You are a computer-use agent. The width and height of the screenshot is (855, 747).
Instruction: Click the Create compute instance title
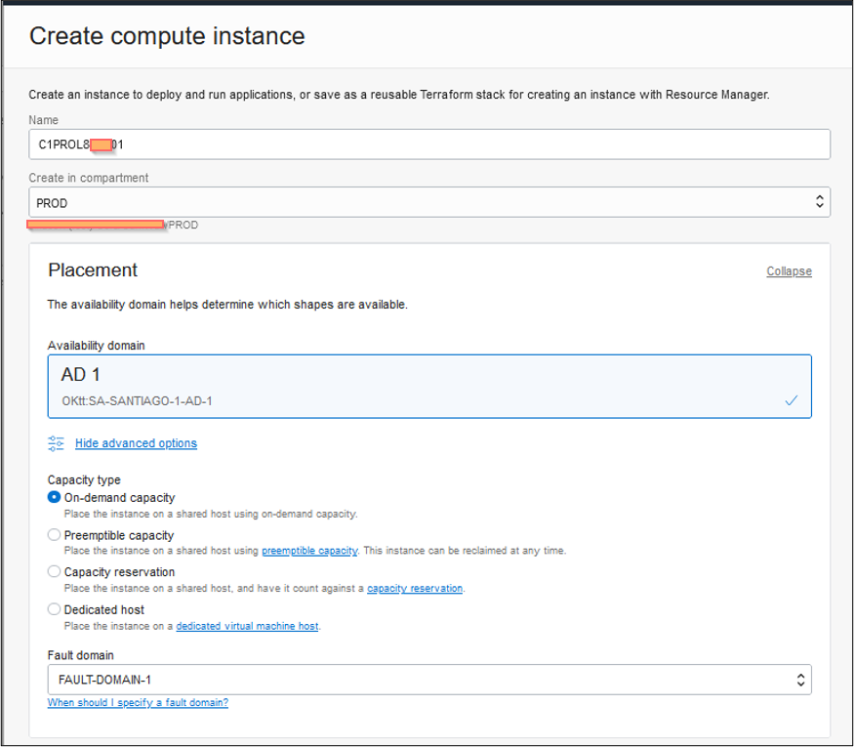coord(167,37)
